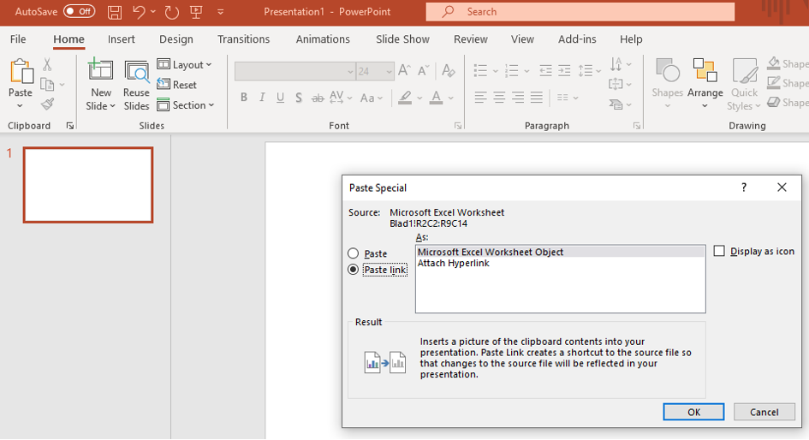This screenshot has width=809, height=440.
Task: Center the text
Action: 499,97
